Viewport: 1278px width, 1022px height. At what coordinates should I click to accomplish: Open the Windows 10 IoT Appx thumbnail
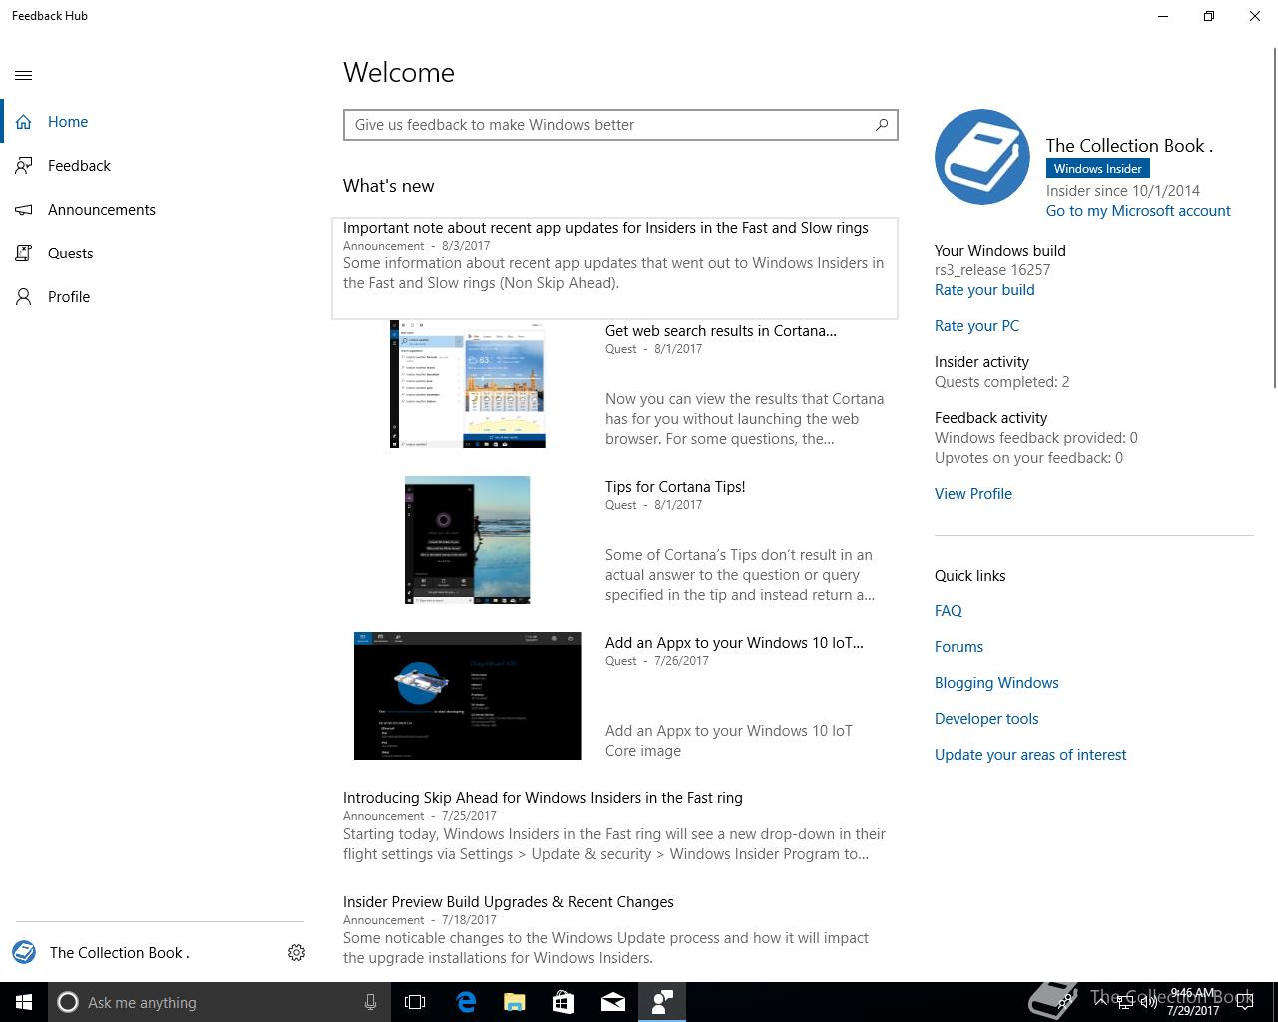468,696
